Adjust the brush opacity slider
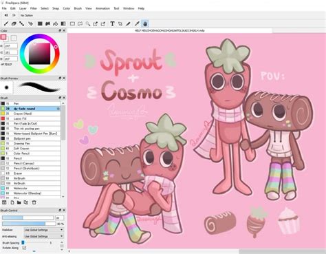 (29, 224)
